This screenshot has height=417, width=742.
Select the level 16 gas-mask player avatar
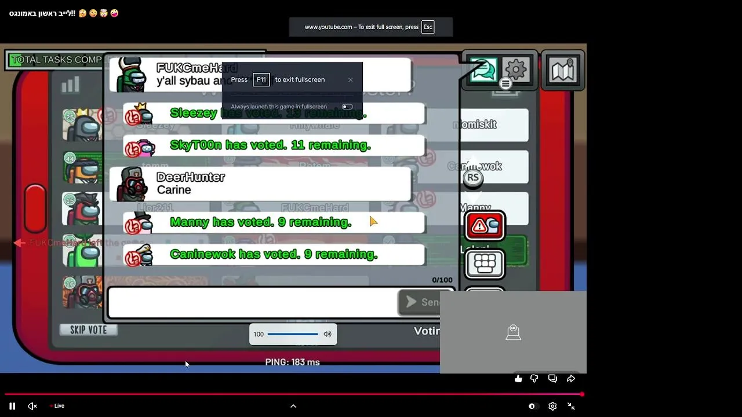(x=83, y=292)
